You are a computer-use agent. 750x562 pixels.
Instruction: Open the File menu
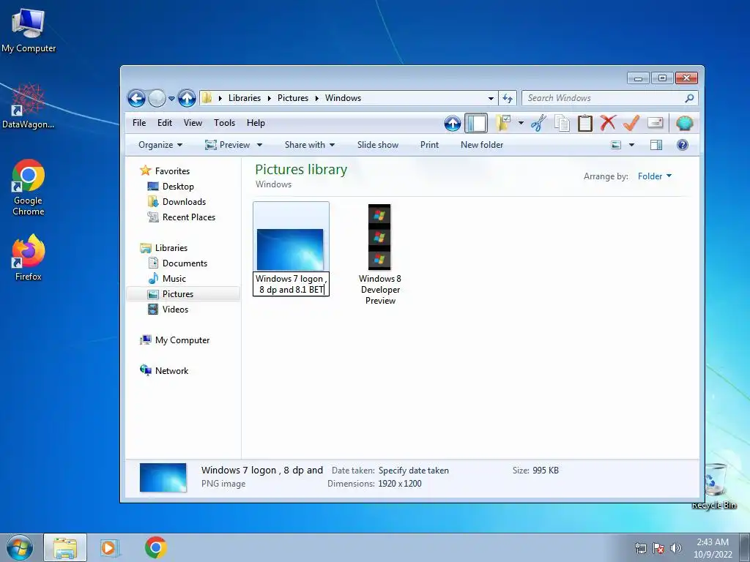click(139, 123)
